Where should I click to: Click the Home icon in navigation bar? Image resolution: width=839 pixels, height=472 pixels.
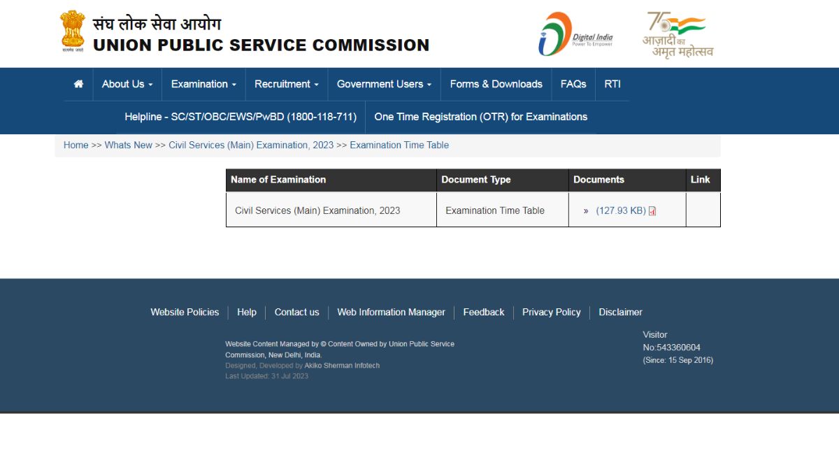point(78,84)
